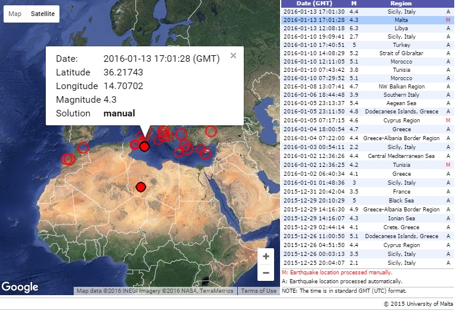
Task: Switch to Map view
Action: click(15, 14)
